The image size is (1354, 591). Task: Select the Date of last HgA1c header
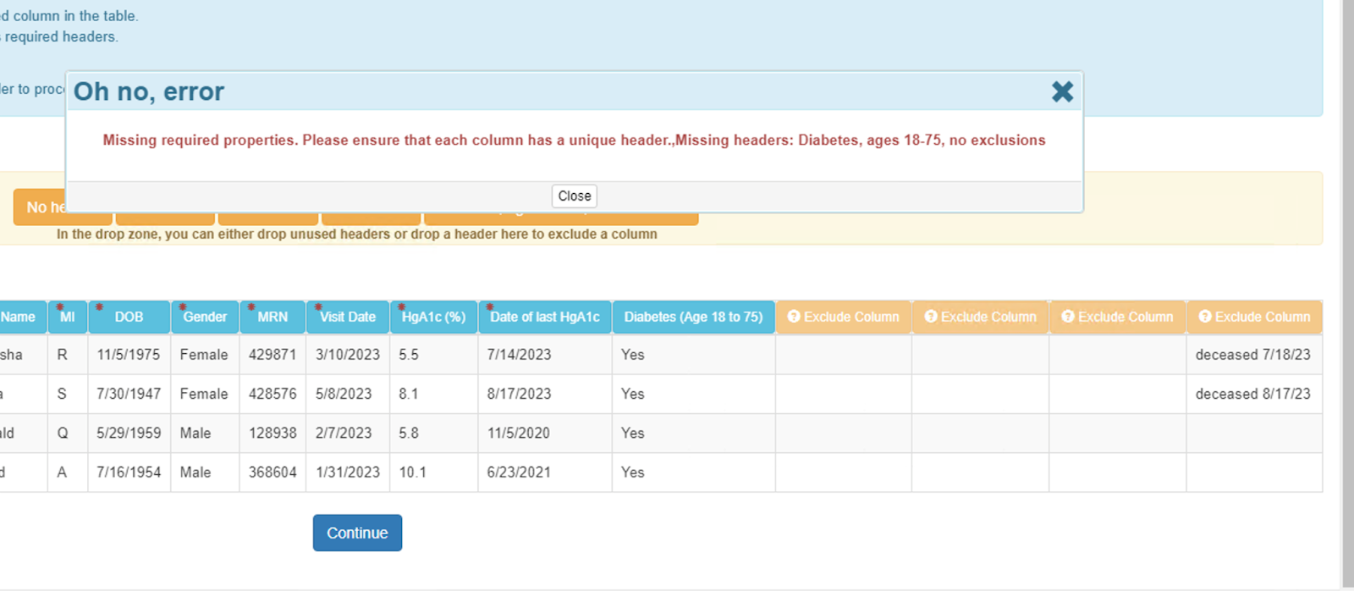click(x=544, y=318)
